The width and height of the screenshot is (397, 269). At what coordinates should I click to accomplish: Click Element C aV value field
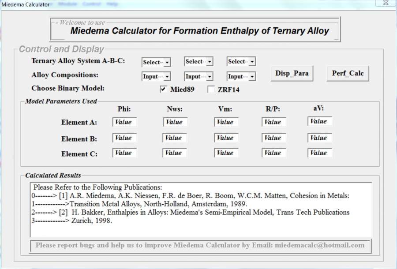319,153
